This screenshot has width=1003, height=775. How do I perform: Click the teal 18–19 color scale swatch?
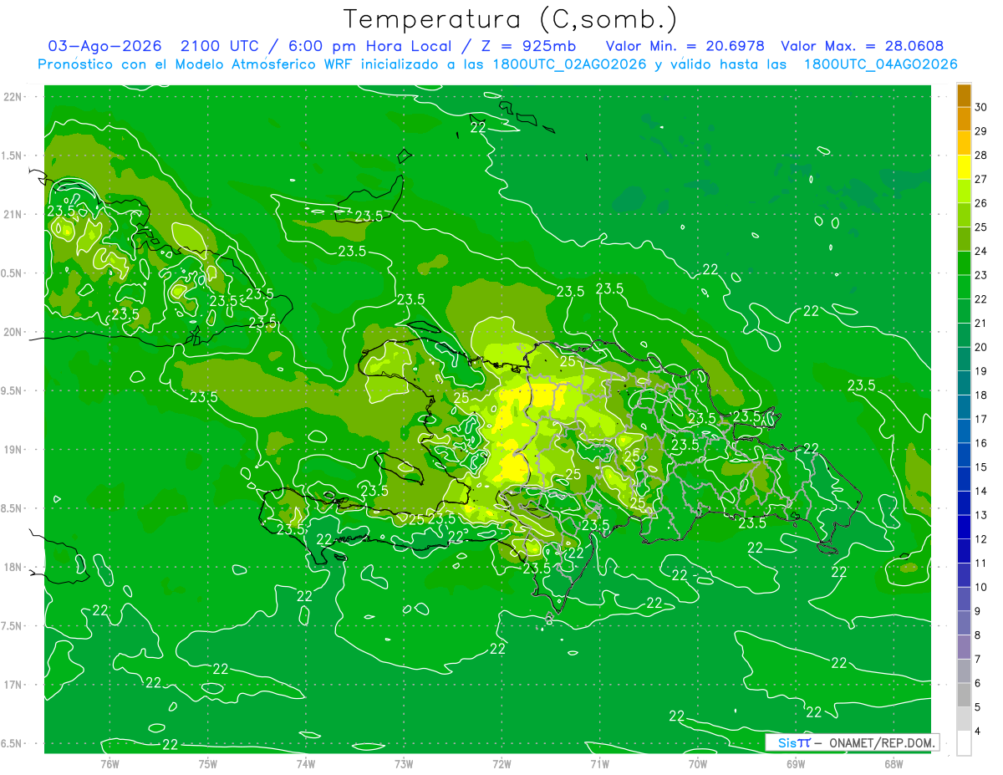964,383
